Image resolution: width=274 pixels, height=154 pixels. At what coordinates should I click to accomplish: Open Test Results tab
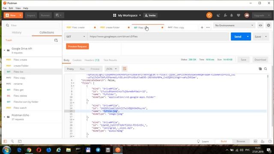110,60
